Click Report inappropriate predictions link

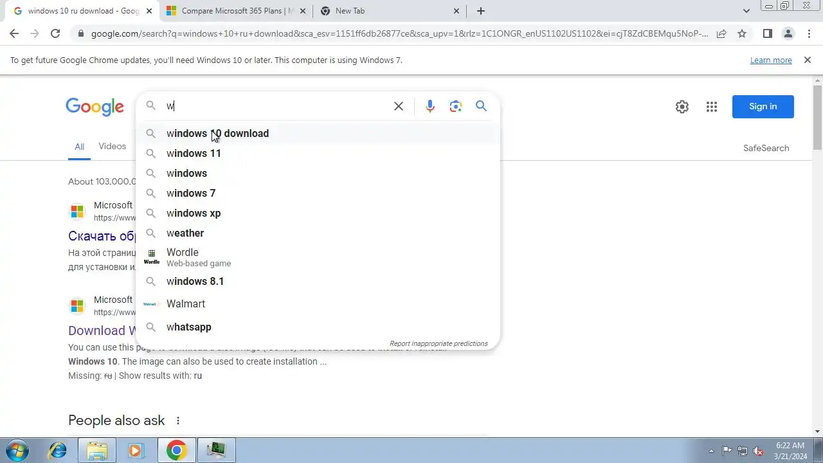tap(439, 343)
